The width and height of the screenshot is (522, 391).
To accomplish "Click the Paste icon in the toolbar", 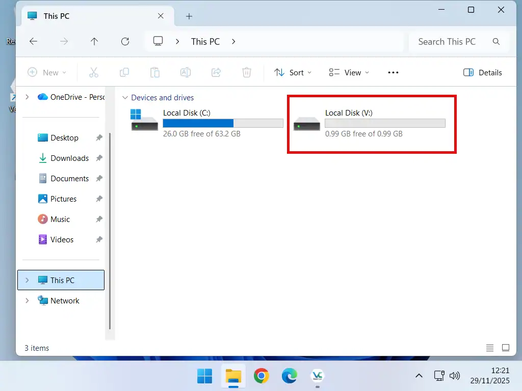I will (155, 72).
